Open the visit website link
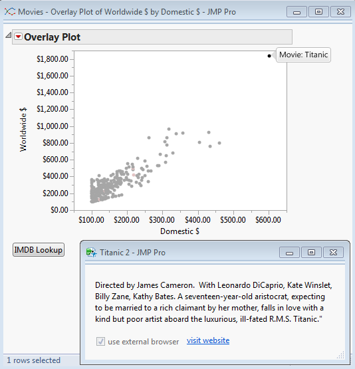The width and height of the screenshot is (355, 369). click(x=208, y=340)
